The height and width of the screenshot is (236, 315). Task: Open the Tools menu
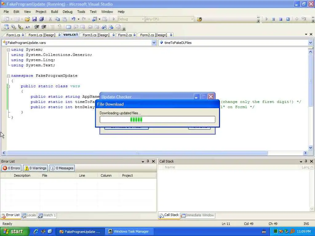pos(81,12)
